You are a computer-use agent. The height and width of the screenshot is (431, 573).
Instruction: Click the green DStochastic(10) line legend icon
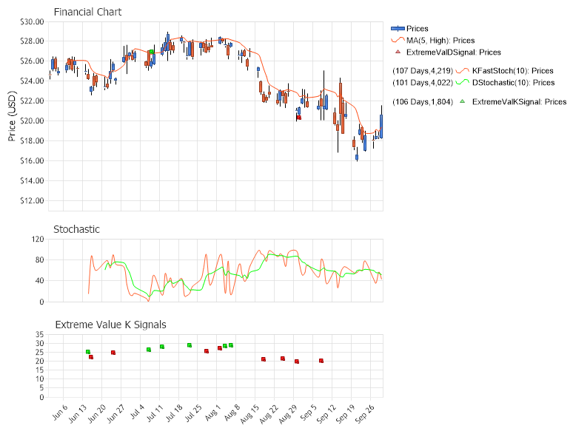tap(463, 83)
